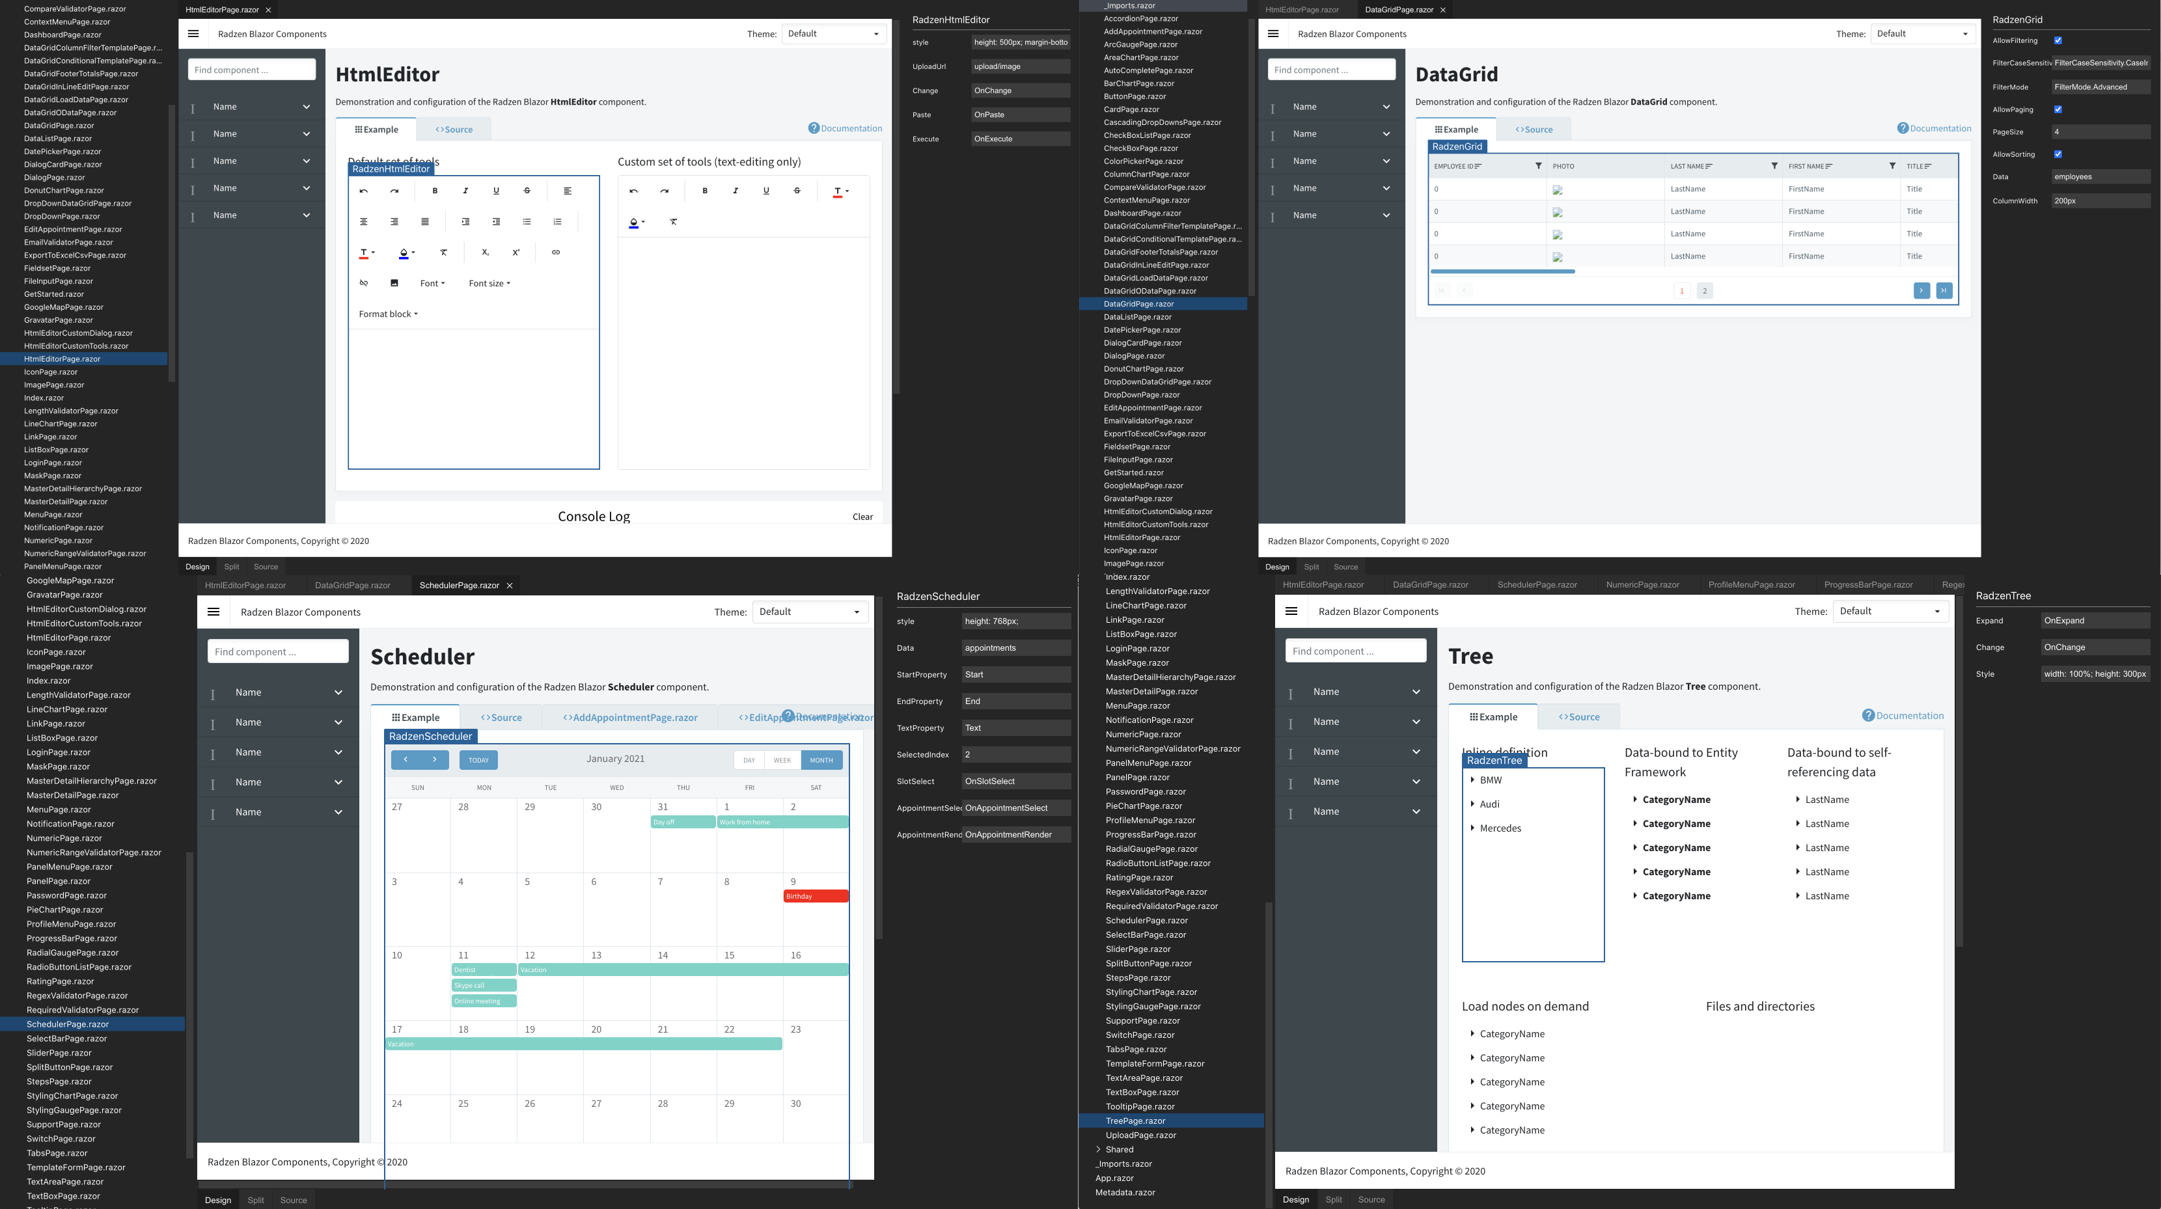Open Format block dropdown
The height and width of the screenshot is (1209, 2161).
pyautogui.click(x=389, y=314)
